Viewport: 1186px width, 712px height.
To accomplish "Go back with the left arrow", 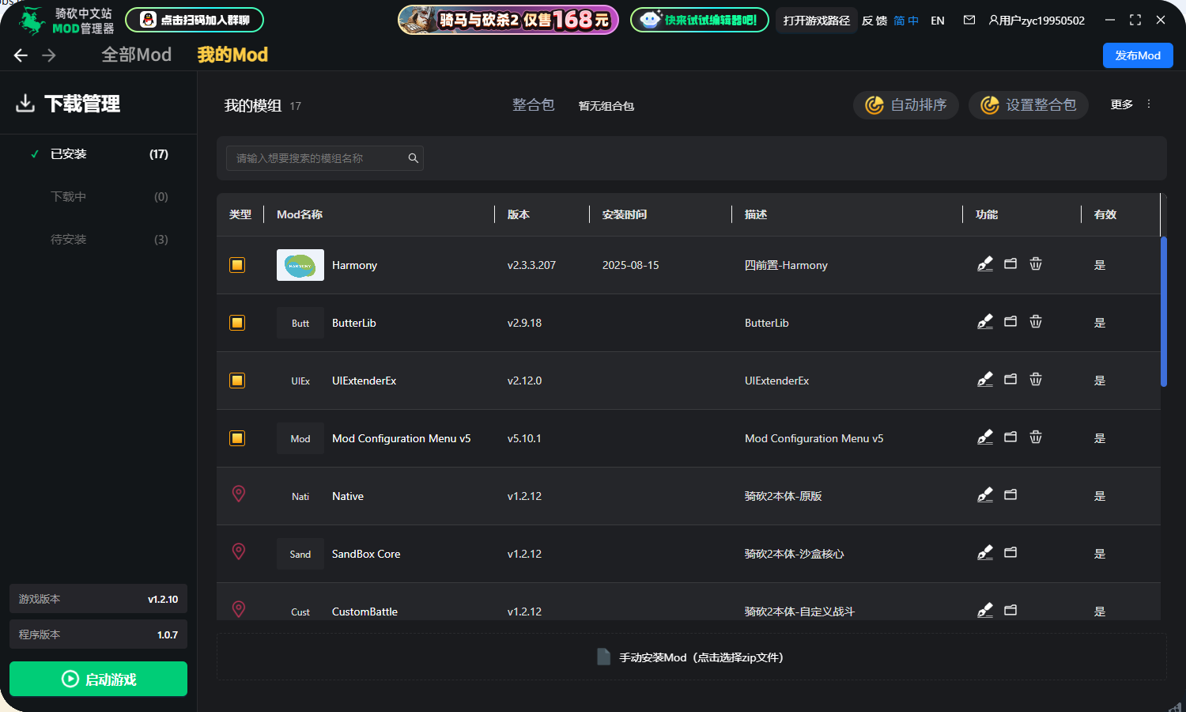I will pos(21,55).
